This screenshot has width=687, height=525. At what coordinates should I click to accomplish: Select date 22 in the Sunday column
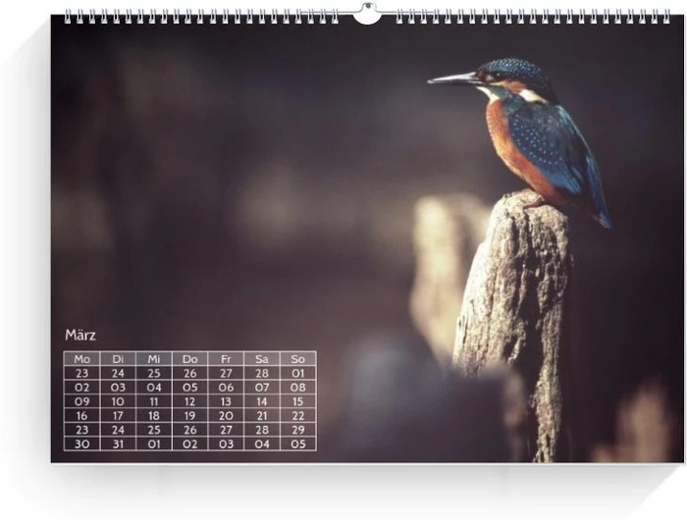[x=298, y=416]
